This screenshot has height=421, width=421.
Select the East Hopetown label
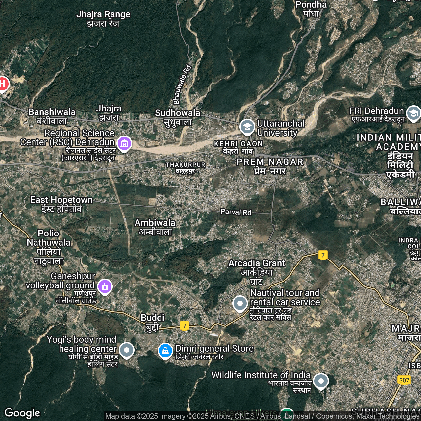[62, 204]
